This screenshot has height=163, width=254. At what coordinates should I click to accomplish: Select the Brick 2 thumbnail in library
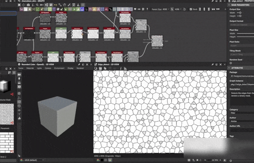[x=7, y=143]
